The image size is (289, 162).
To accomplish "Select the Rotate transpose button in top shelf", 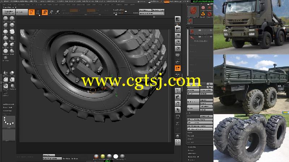I will click(x=58, y=12).
